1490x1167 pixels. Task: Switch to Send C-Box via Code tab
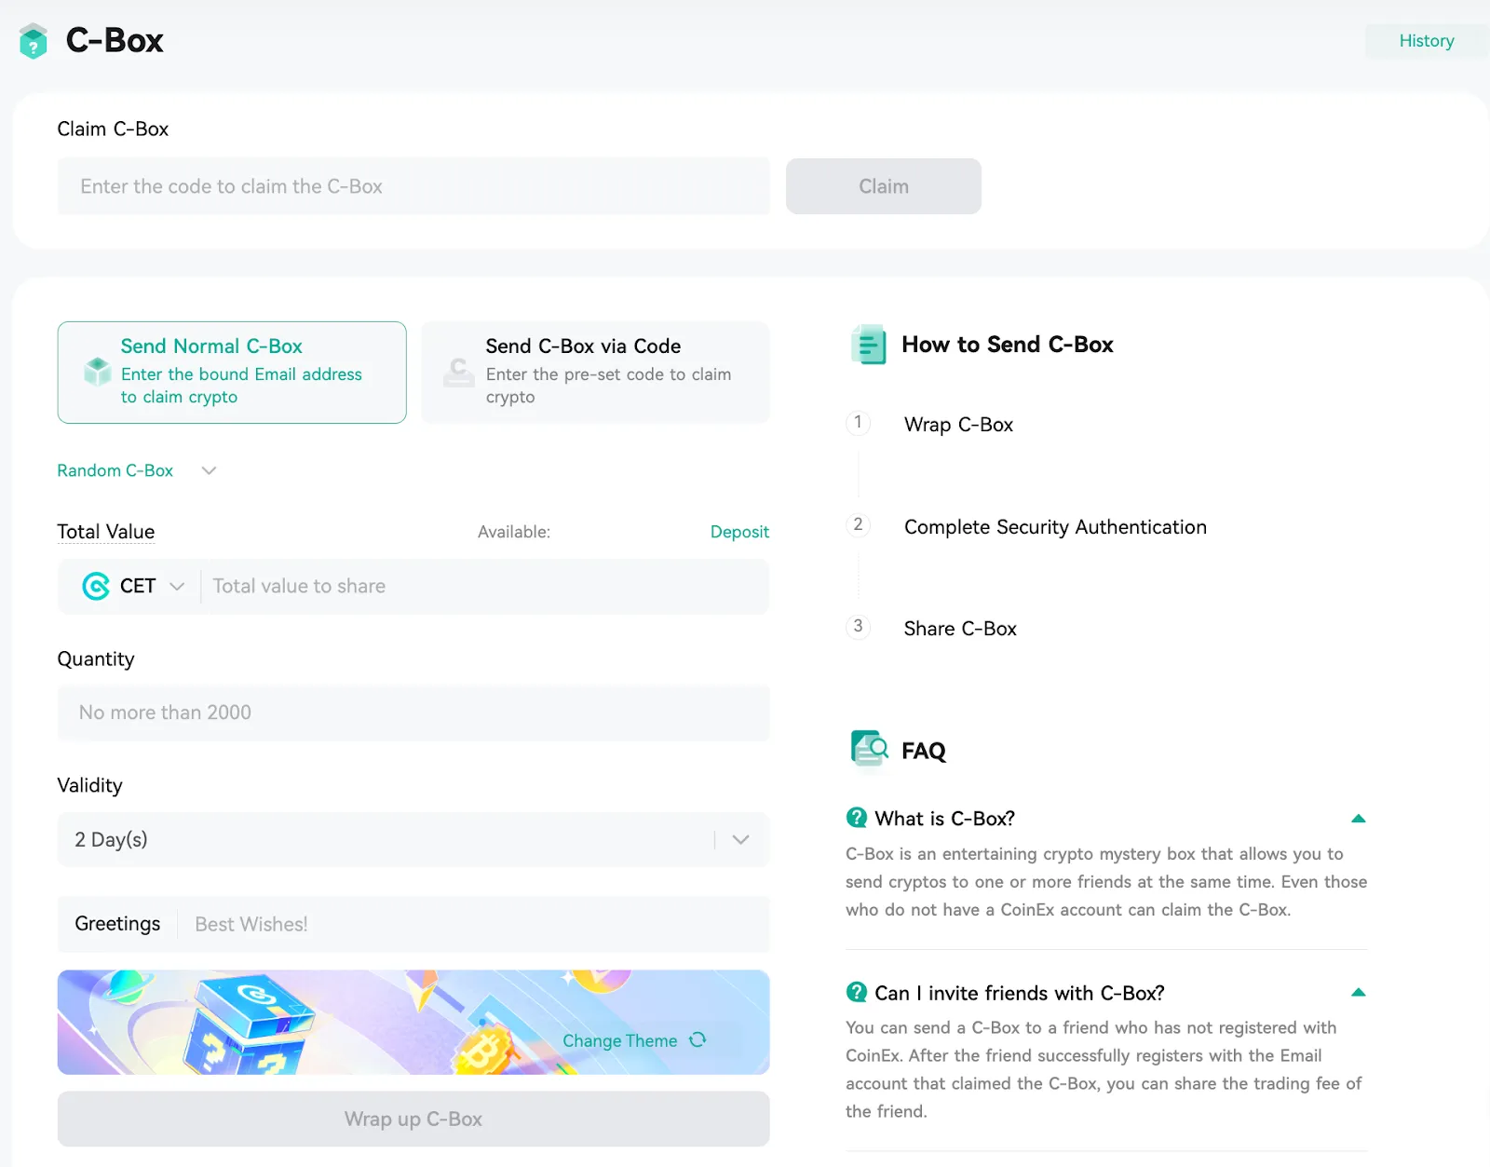(x=596, y=373)
